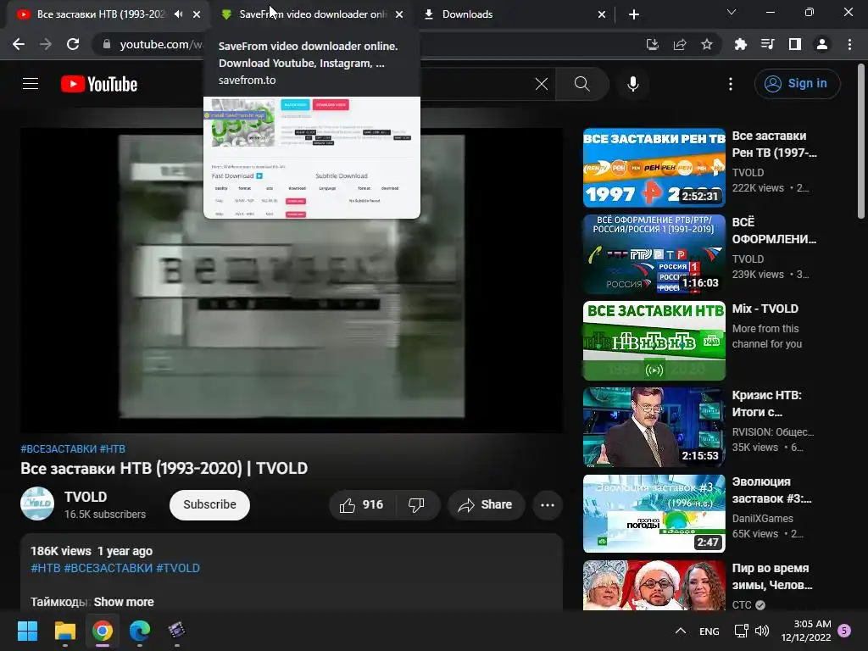Viewport: 868px width, 651px height.
Task: Open ВСЁ ОФОРМЛЕНИЕ РТВ/РТР thumbnail
Action: [654, 254]
